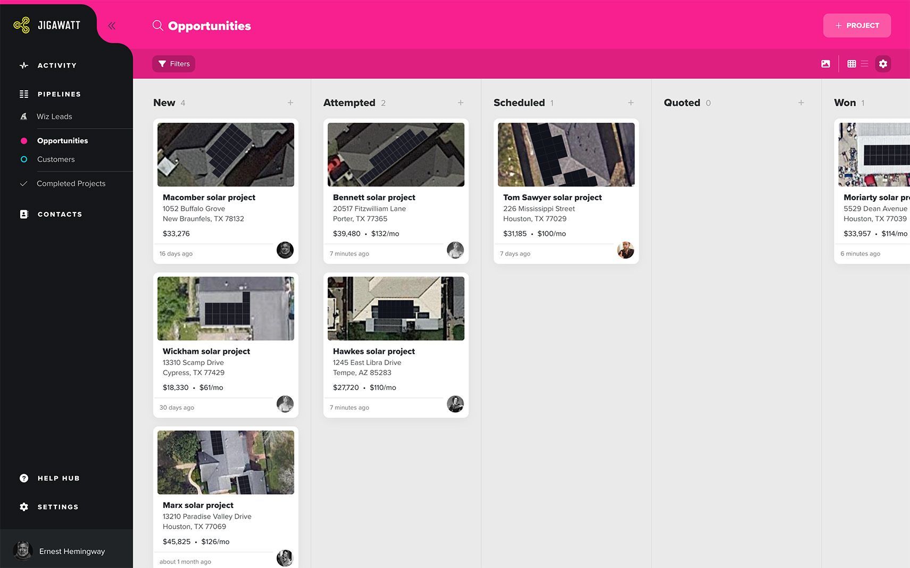Viewport: 910px width, 568px height.
Task: Click the Help Hub question mark icon
Action: (x=24, y=478)
